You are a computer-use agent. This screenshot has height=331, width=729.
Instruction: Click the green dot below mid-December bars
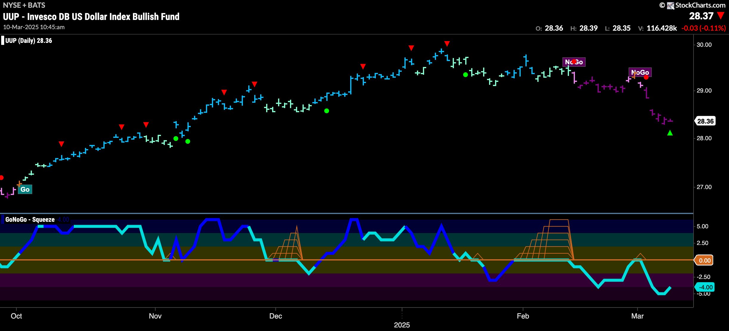[x=327, y=111]
